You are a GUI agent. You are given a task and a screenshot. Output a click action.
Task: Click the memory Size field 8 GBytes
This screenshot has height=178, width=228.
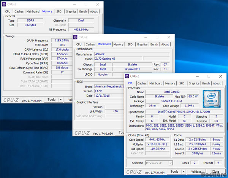(30, 25)
